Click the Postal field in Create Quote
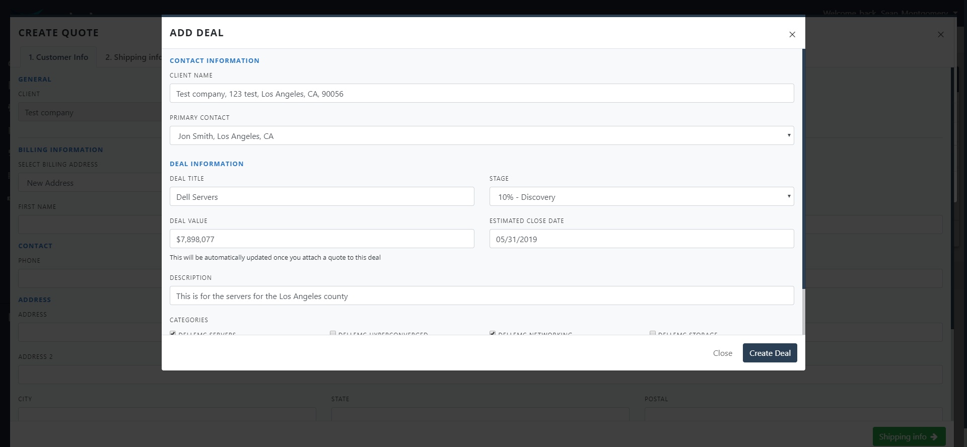The width and height of the screenshot is (967, 447). pos(793,414)
